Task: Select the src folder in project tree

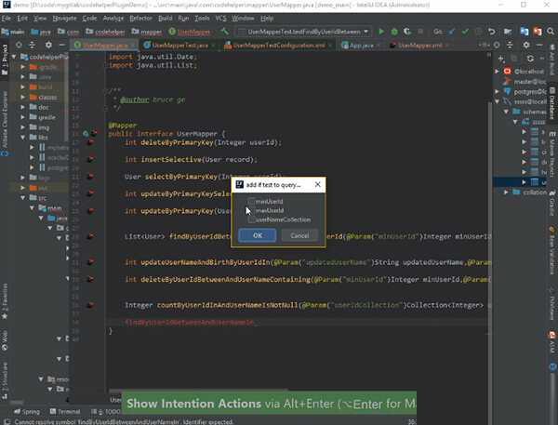Action: (44, 197)
